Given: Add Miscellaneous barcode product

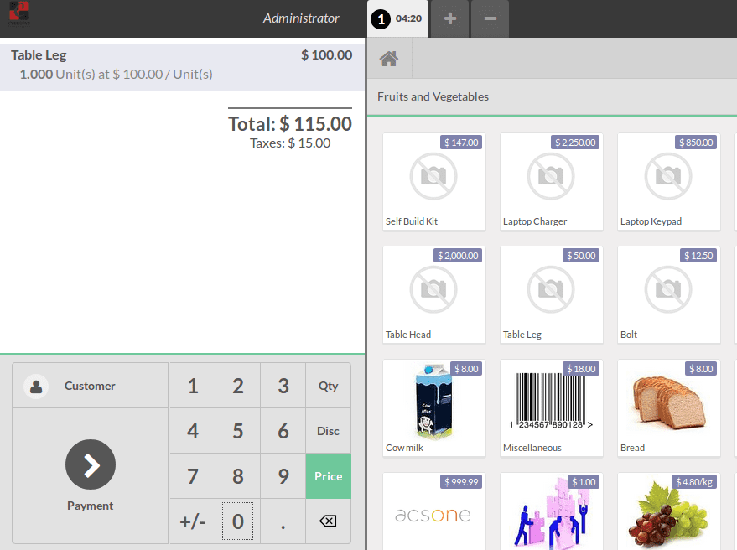Looking at the screenshot, I should [x=552, y=408].
